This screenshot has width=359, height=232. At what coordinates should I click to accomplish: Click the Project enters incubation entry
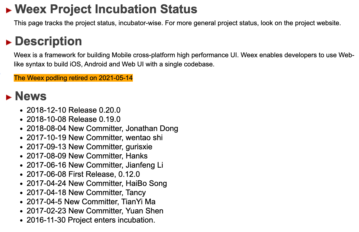91,220
